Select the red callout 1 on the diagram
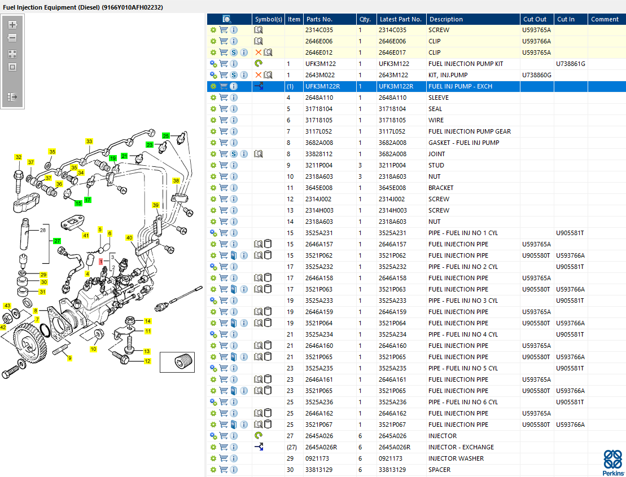This screenshot has width=626, height=477. 101,262
